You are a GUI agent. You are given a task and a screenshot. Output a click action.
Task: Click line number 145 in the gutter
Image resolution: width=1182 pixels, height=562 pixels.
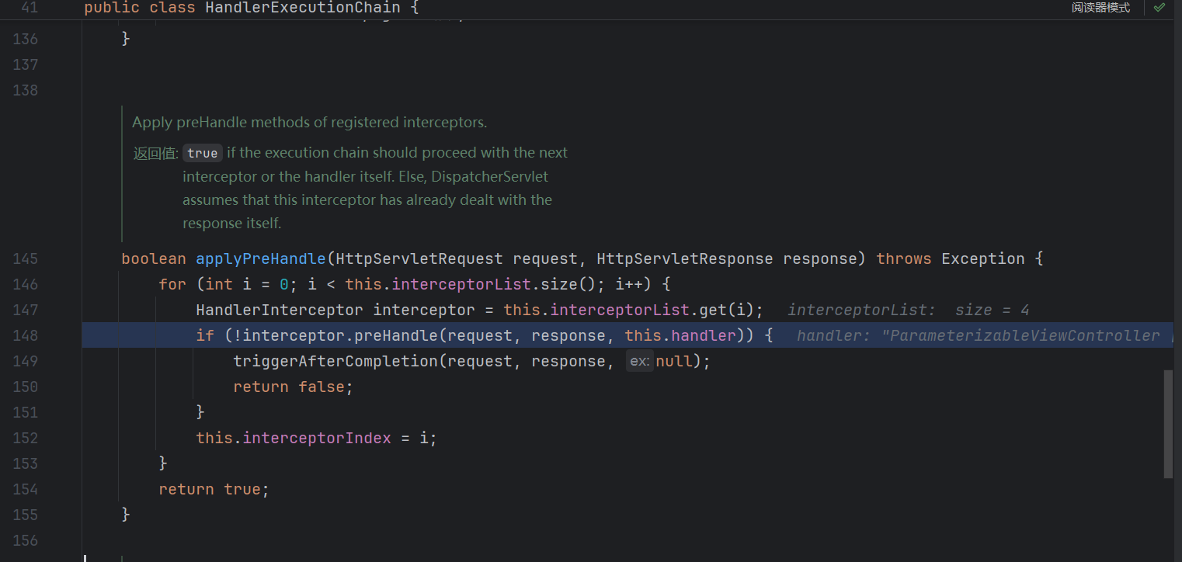tap(25, 258)
